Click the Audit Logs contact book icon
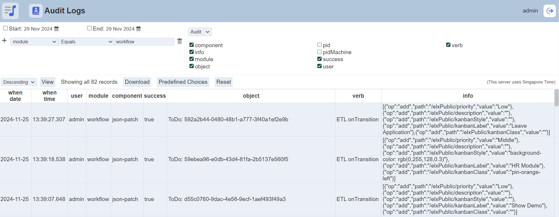This screenshot has height=217, width=559. tap(36, 11)
